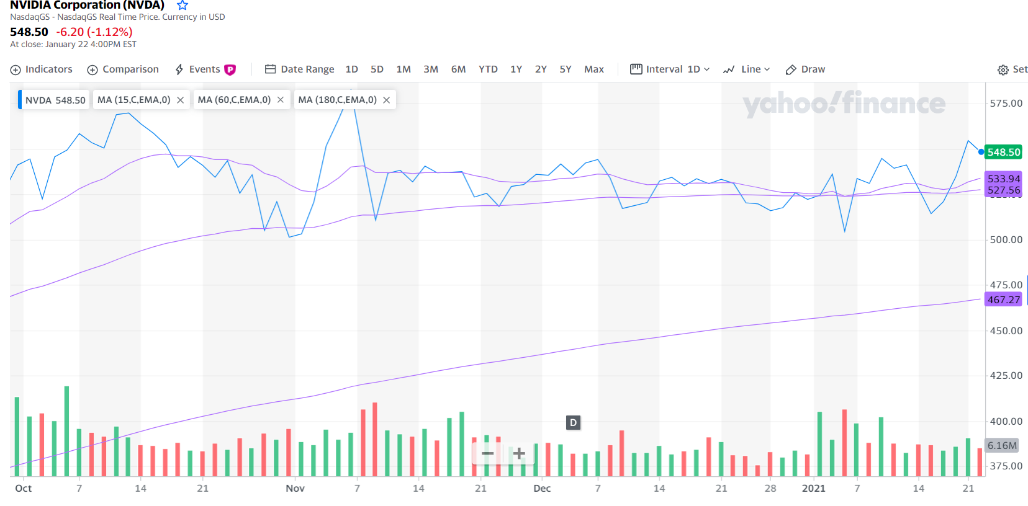Click the 467.27 moving average price label
The width and height of the screenshot is (1028, 506).
[1004, 300]
